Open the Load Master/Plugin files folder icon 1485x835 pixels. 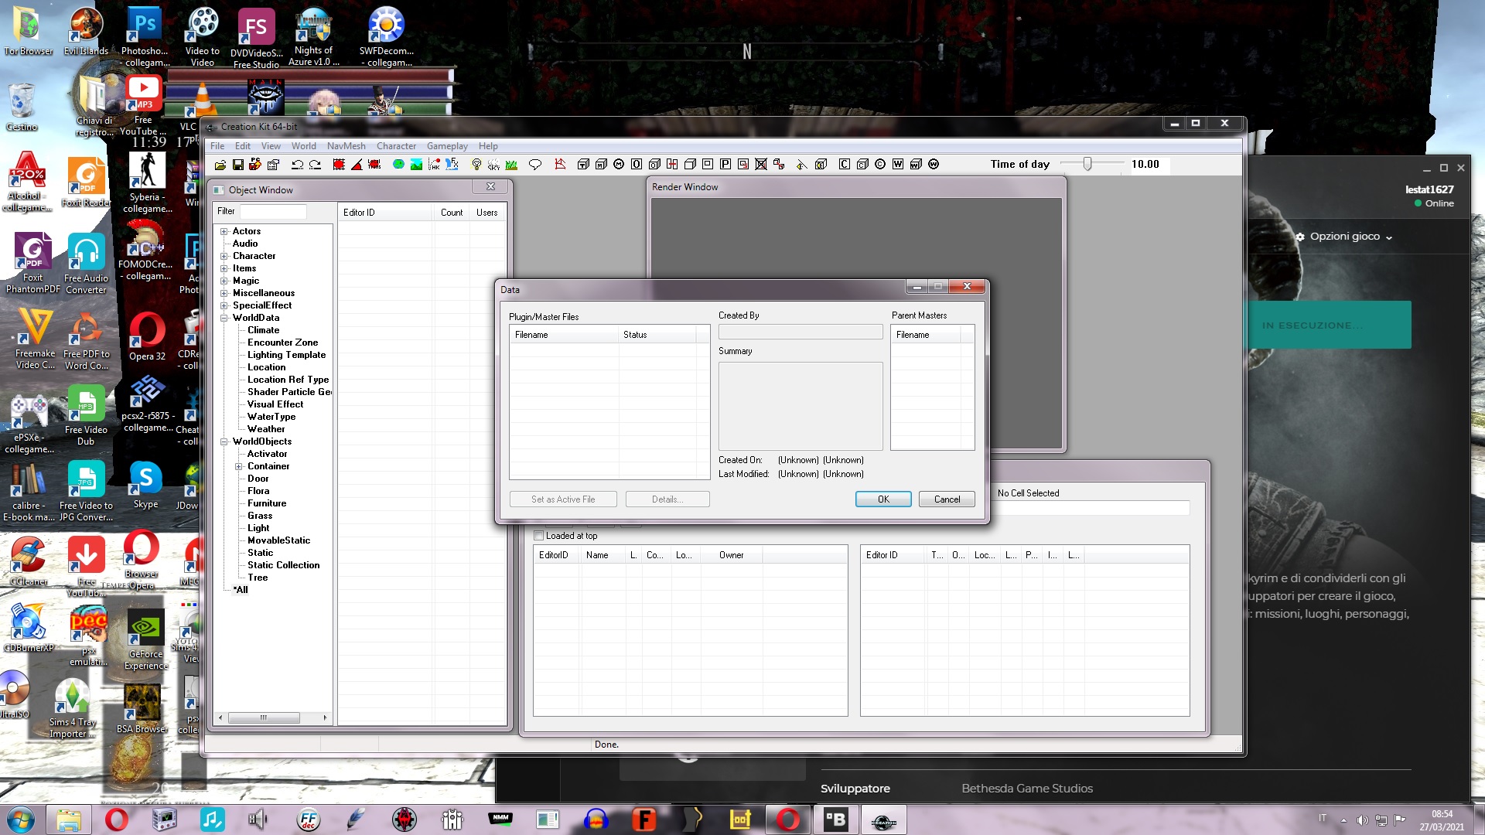pyautogui.click(x=220, y=165)
